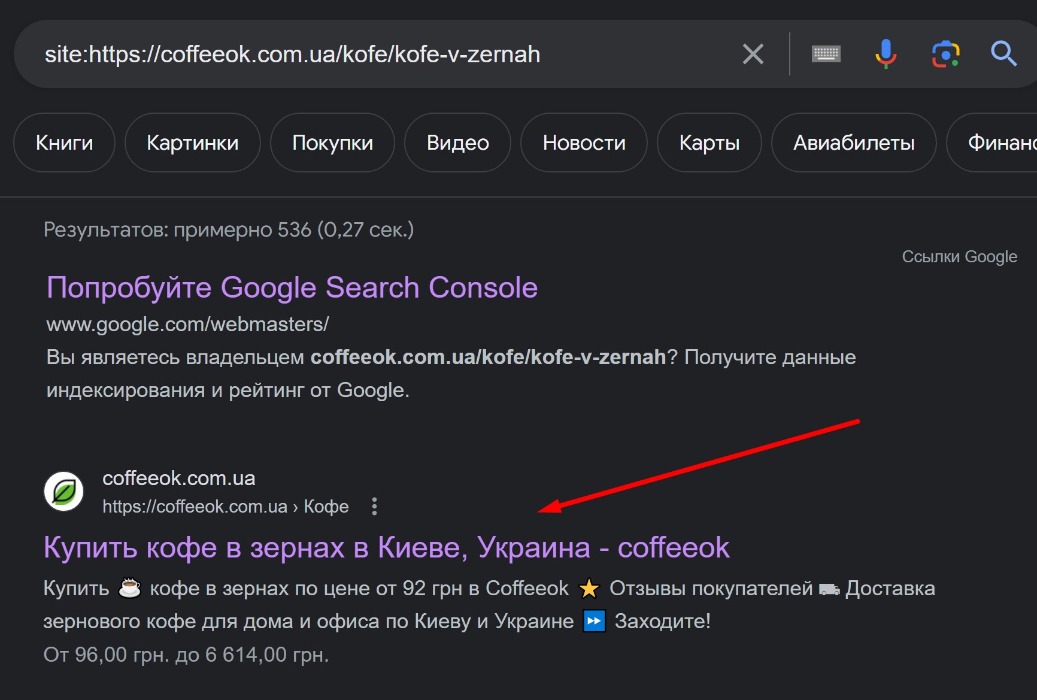Click the coffeeok leaf favicon
The height and width of the screenshot is (700, 1037).
(63, 492)
